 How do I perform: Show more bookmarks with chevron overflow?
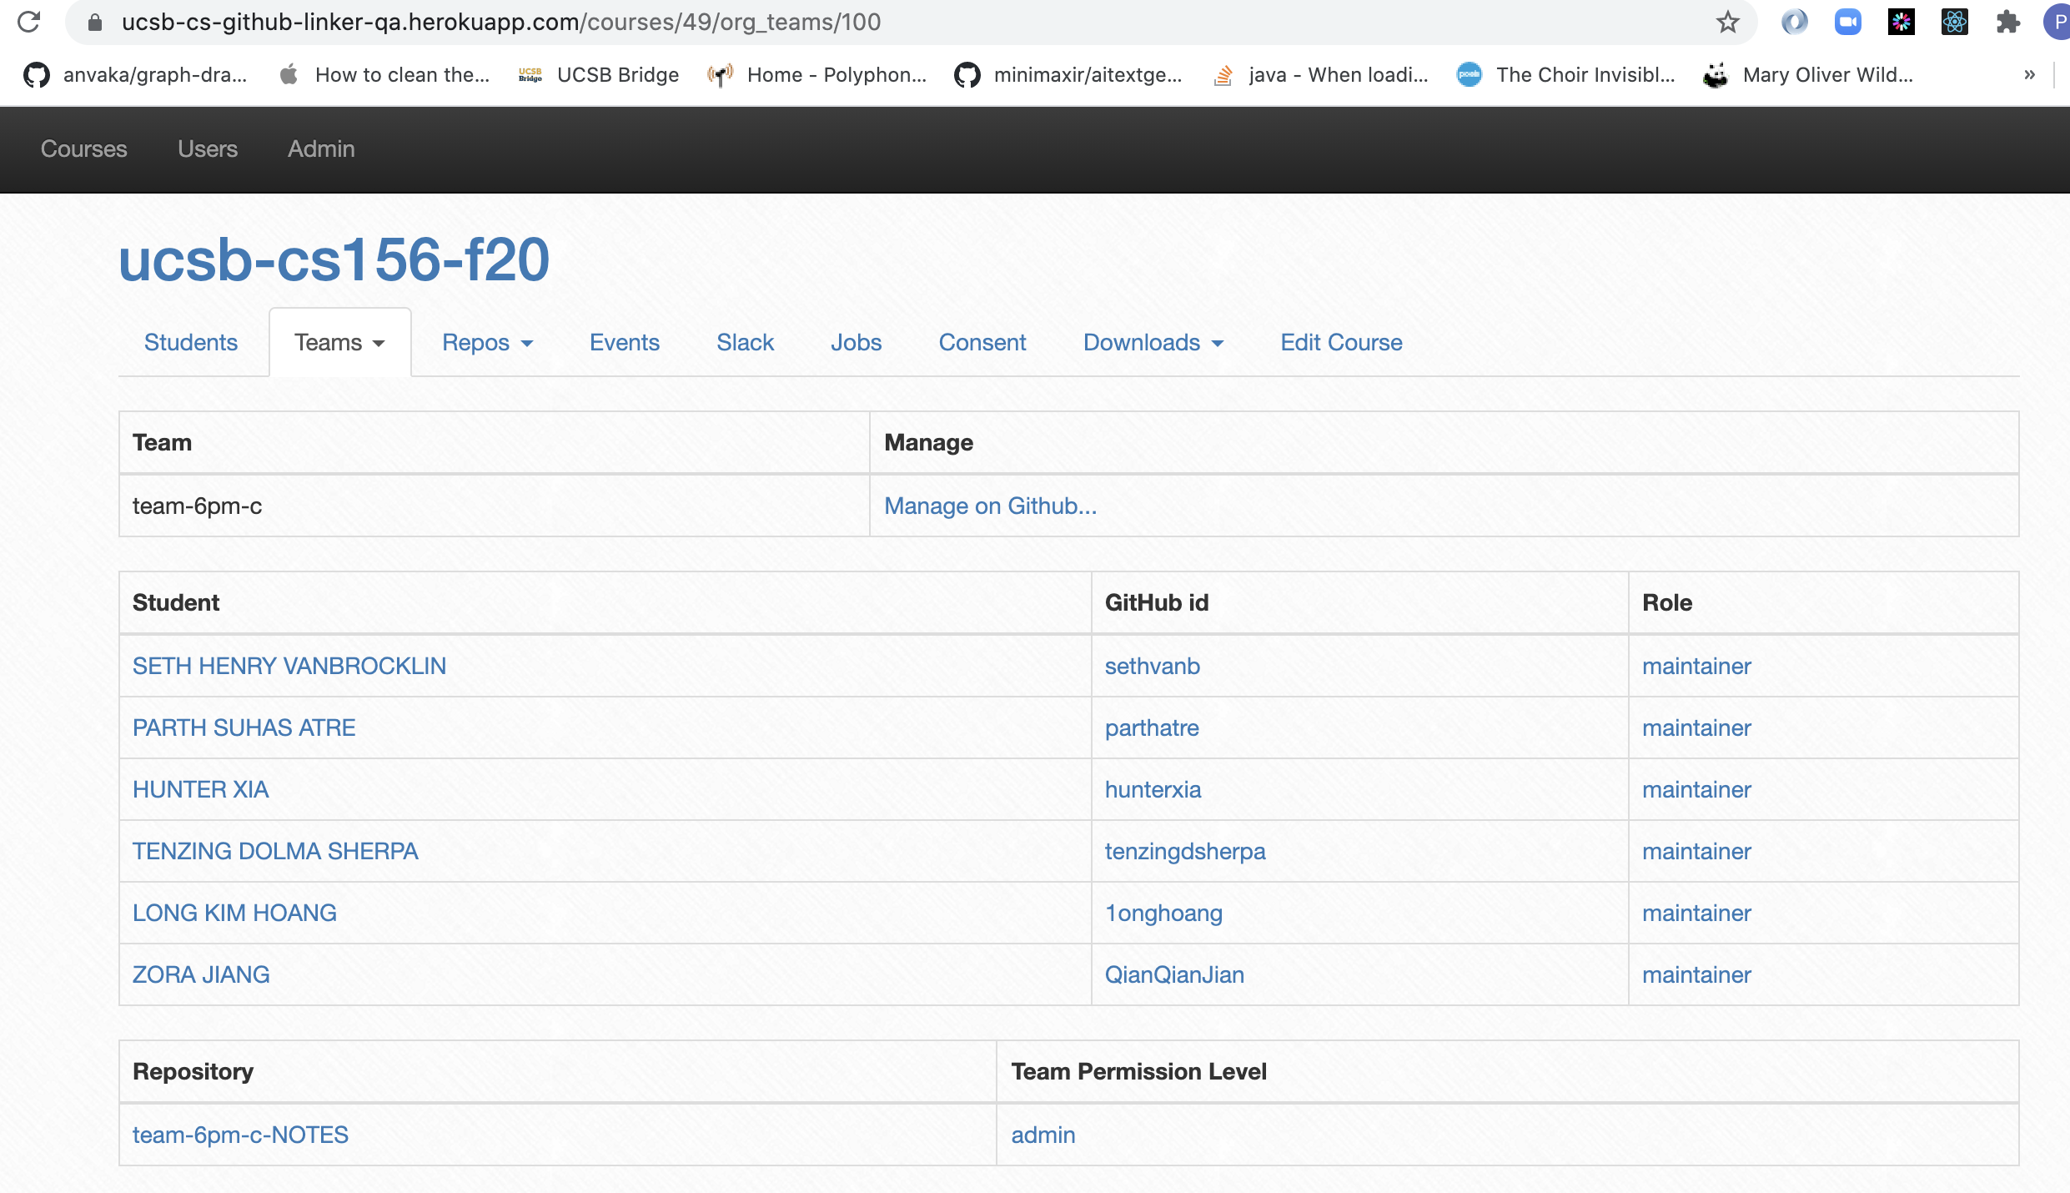coord(2029,75)
